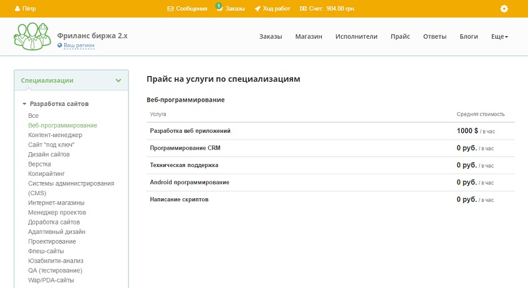This screenshot has width=528, height=288.
Task: Select Веб-программирование specialization
Action: coord(62,125)
